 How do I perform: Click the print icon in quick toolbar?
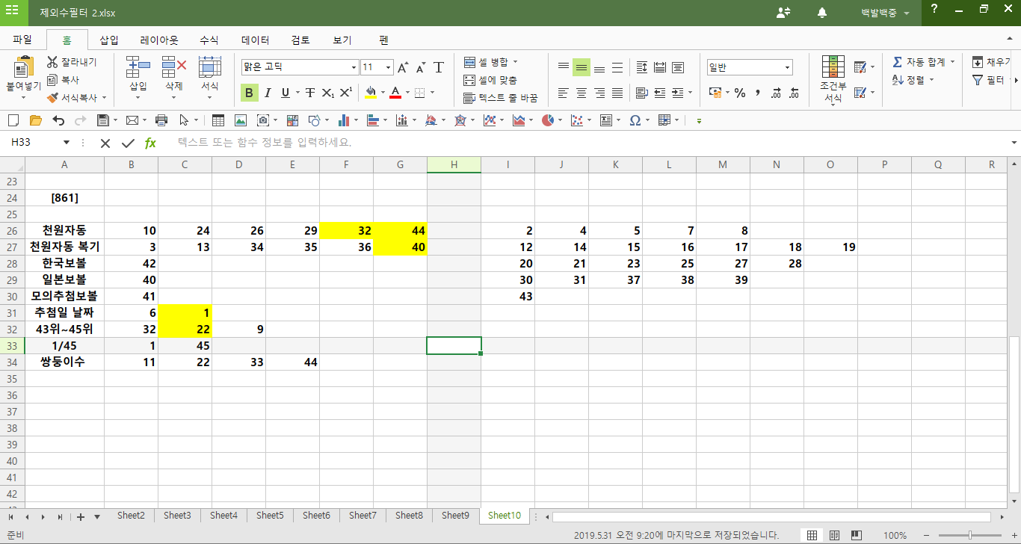point(161,120)
